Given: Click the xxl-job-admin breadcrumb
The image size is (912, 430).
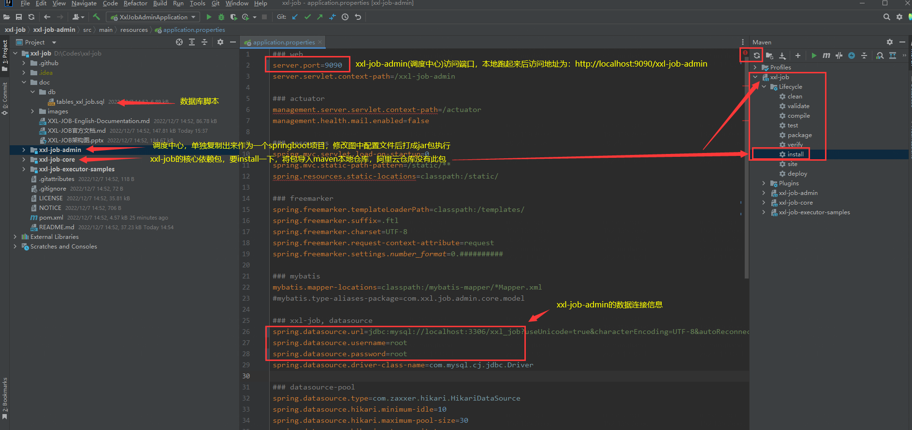Looking at the screenshot, I should click(54, 29).
